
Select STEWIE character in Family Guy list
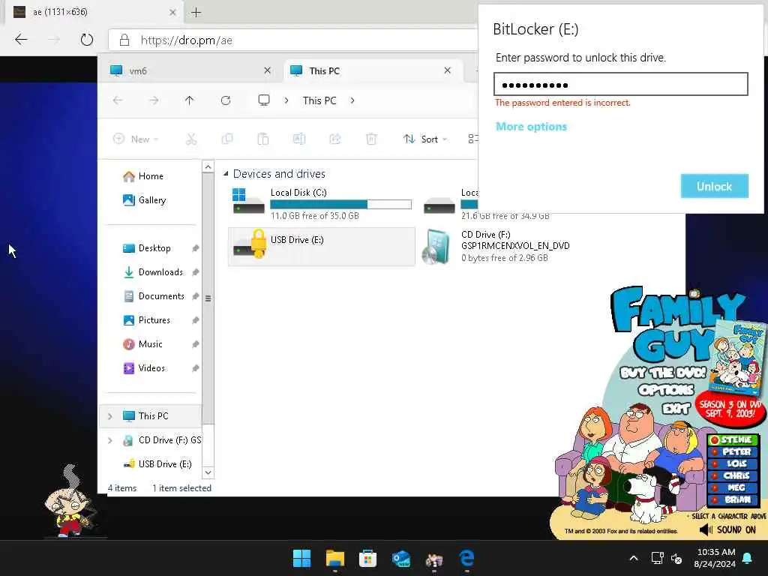click(x=732, y=439)
